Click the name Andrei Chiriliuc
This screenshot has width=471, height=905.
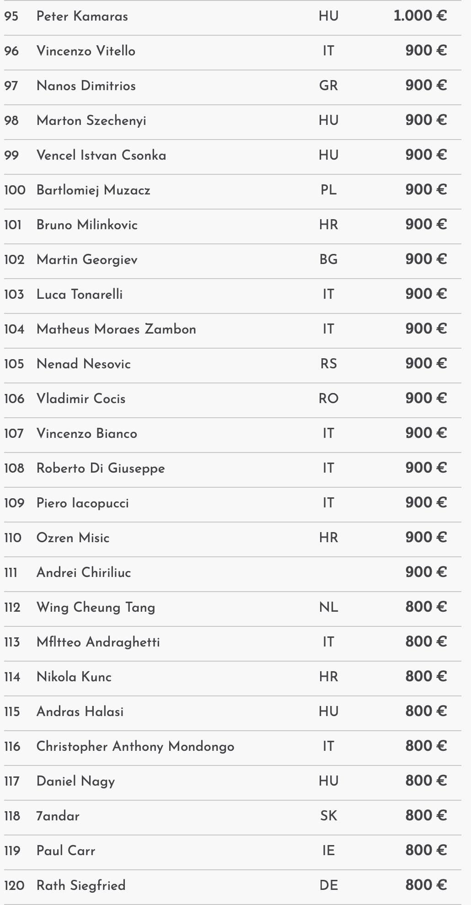tap(84, 573)
